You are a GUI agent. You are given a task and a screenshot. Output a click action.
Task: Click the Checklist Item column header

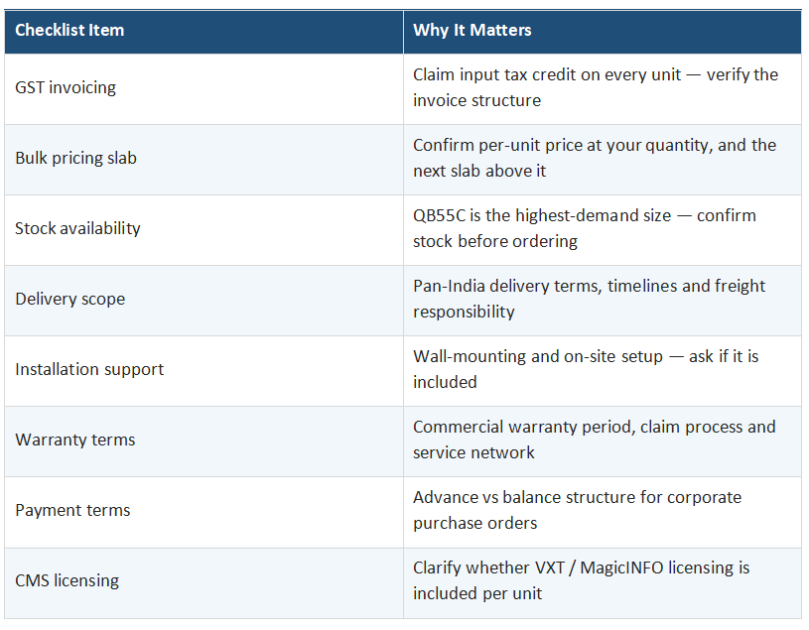[203, 32]
